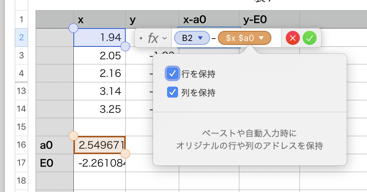Click the x-a0 column header
Image resolution: width=367 pixels, height=192 pixels.
[209, 20]
